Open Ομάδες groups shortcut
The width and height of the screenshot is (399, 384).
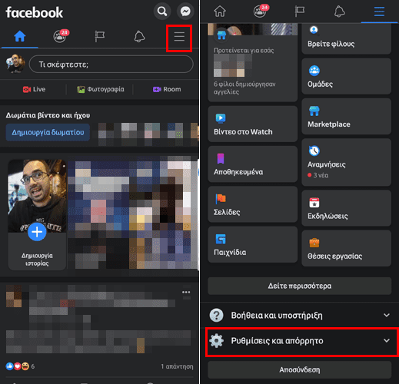point(347,76)
